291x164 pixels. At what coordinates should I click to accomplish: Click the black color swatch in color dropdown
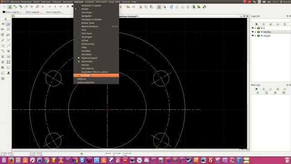(x=4, y=12)
